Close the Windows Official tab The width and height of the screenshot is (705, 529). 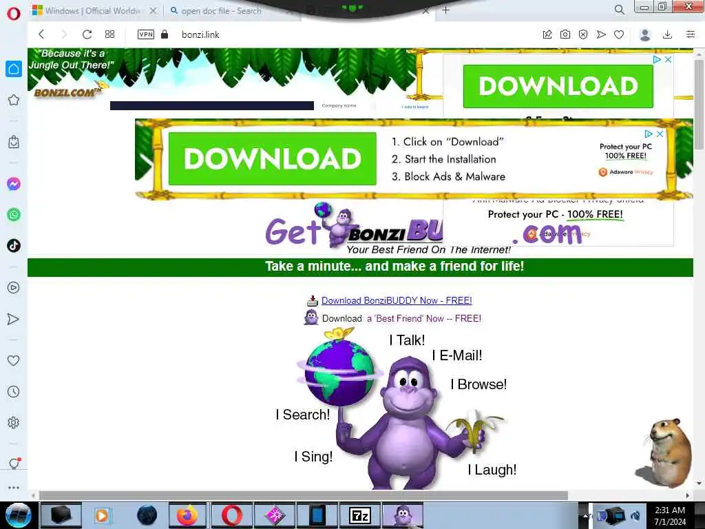[x=154, y=10]
